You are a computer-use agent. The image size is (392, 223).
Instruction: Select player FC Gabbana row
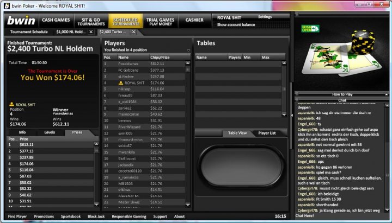point(144,70)
